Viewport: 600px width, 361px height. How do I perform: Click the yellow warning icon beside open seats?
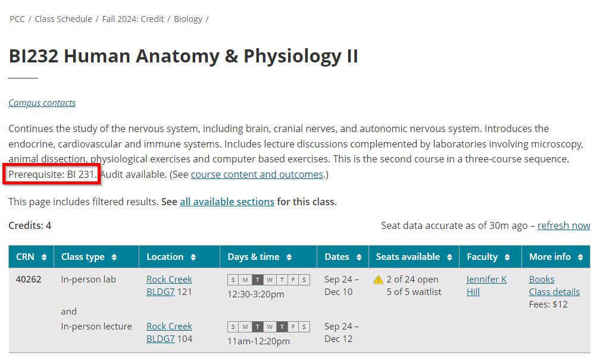(379, 280)
